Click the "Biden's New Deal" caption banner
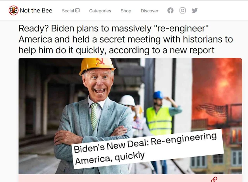 148,149
